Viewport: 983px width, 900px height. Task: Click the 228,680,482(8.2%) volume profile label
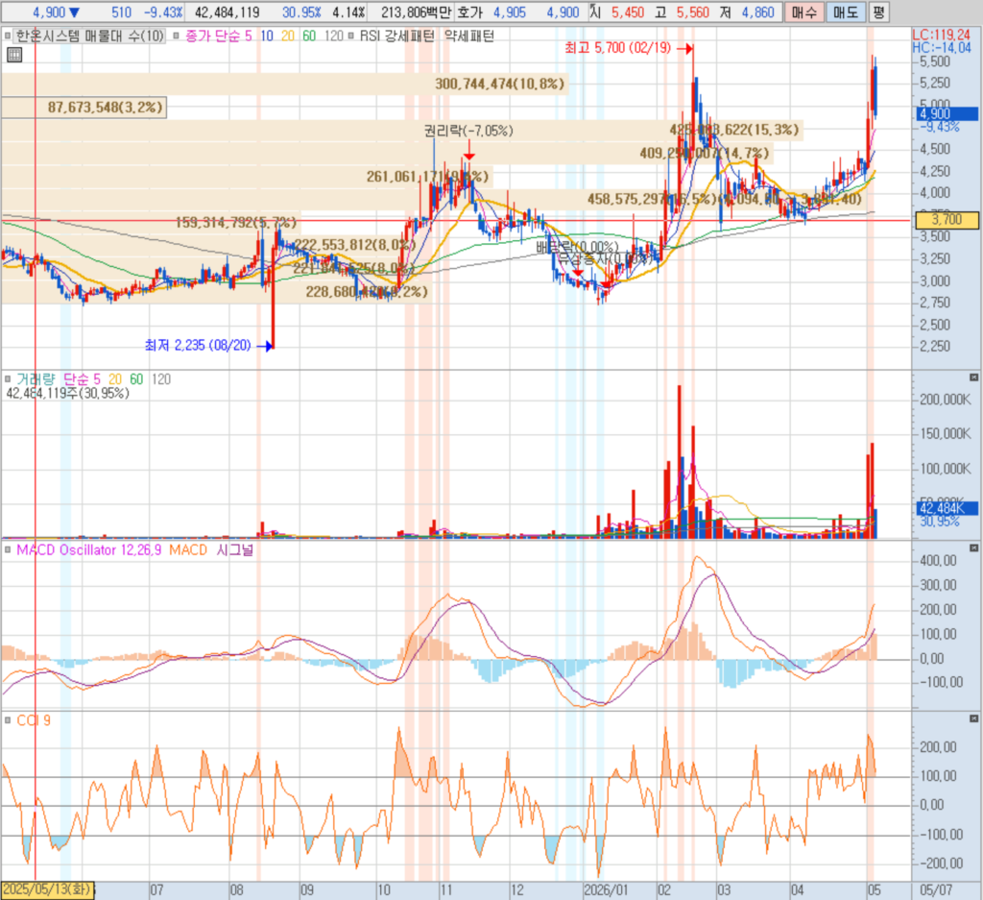coord(367,292)
